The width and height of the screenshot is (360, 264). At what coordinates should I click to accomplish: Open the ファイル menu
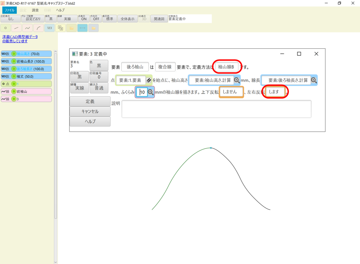(9, 10)
